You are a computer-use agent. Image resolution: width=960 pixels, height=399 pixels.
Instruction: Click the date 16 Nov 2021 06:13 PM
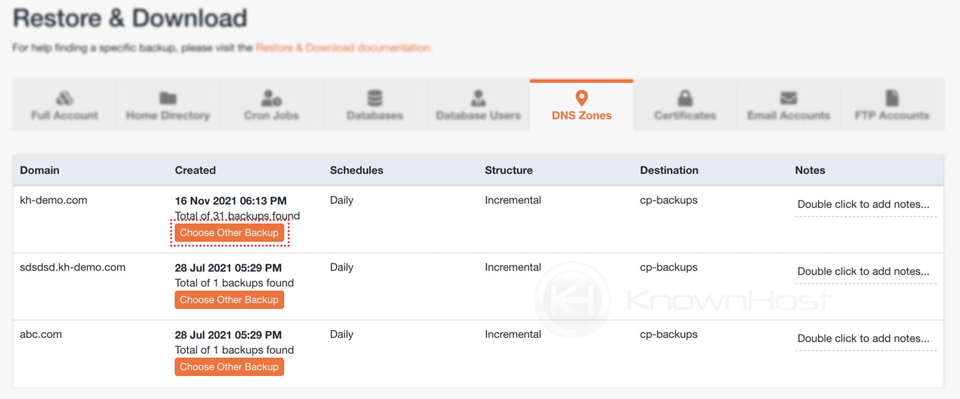point(231,201)
